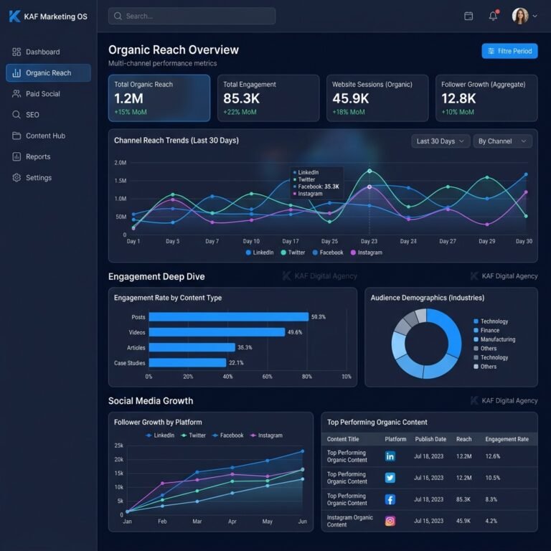
Task: Open the calendar icon in header
Action: coord(468,17)
